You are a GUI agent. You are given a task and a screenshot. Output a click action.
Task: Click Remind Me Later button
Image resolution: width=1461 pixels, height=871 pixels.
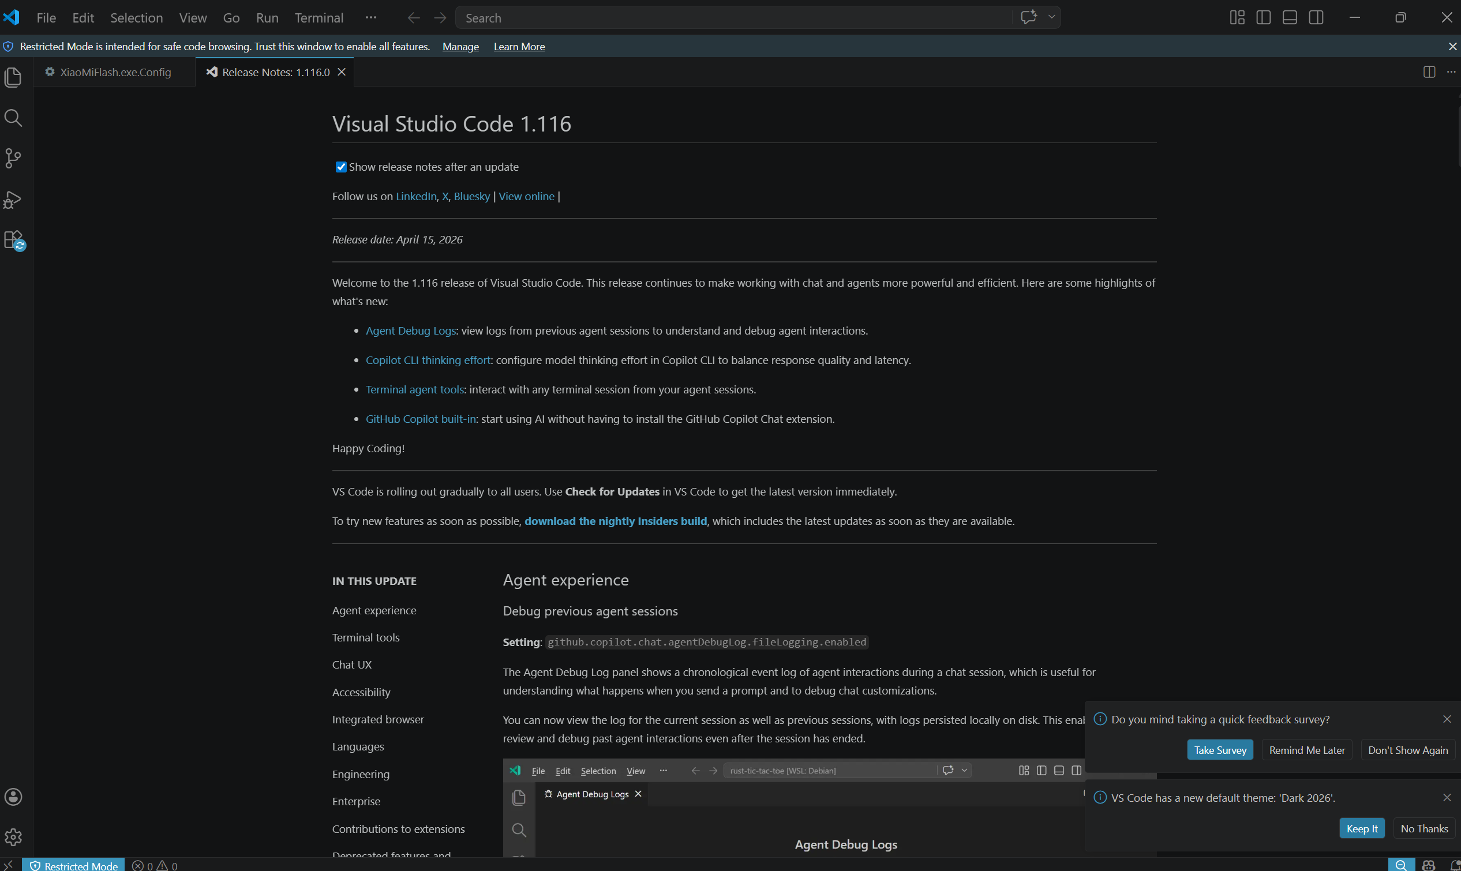tap(1306, 749)
